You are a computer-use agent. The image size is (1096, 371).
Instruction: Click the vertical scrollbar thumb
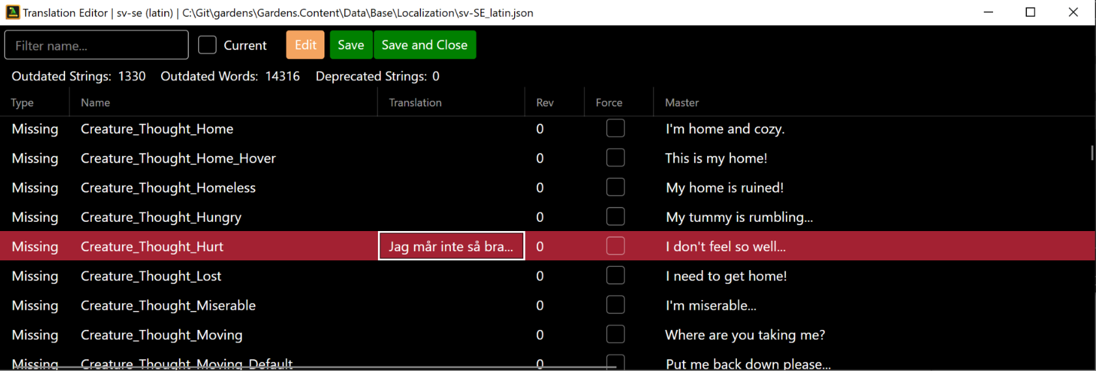click(x=1092, y=153)
